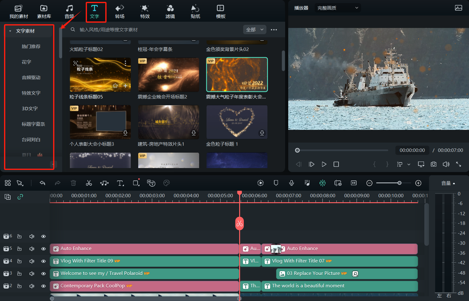The width and height of the screenshot is (469, 301).
Task: Toggle fullscreen preview icon
Action: pyautogui.click(x=458, y=164)
